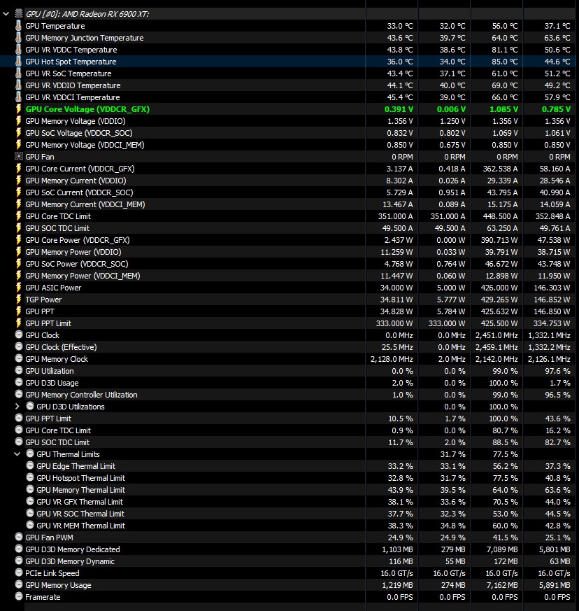The height and width of the screenshot is (611, 579).
Task: Click the 85.0 °C hot spot maximum value
Action: [x=505, y=62]
